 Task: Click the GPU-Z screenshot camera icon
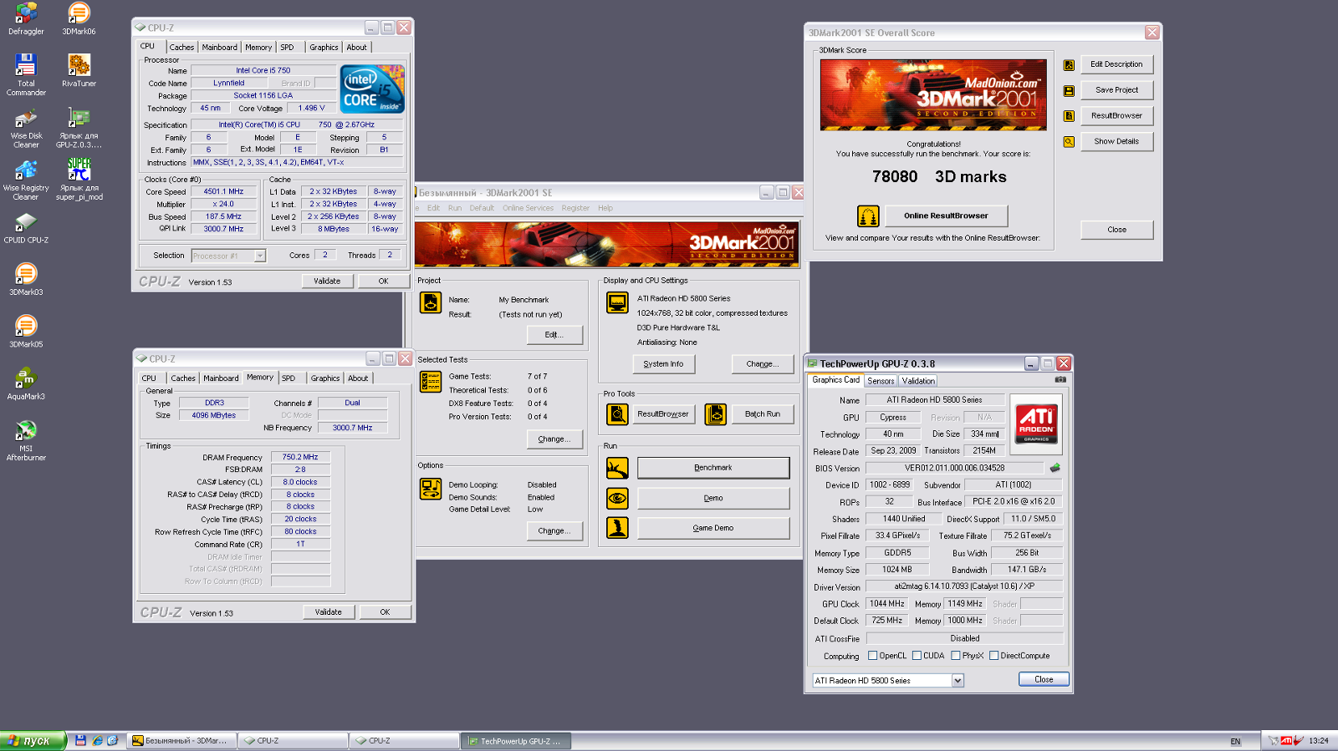(x=1060, y=379)
